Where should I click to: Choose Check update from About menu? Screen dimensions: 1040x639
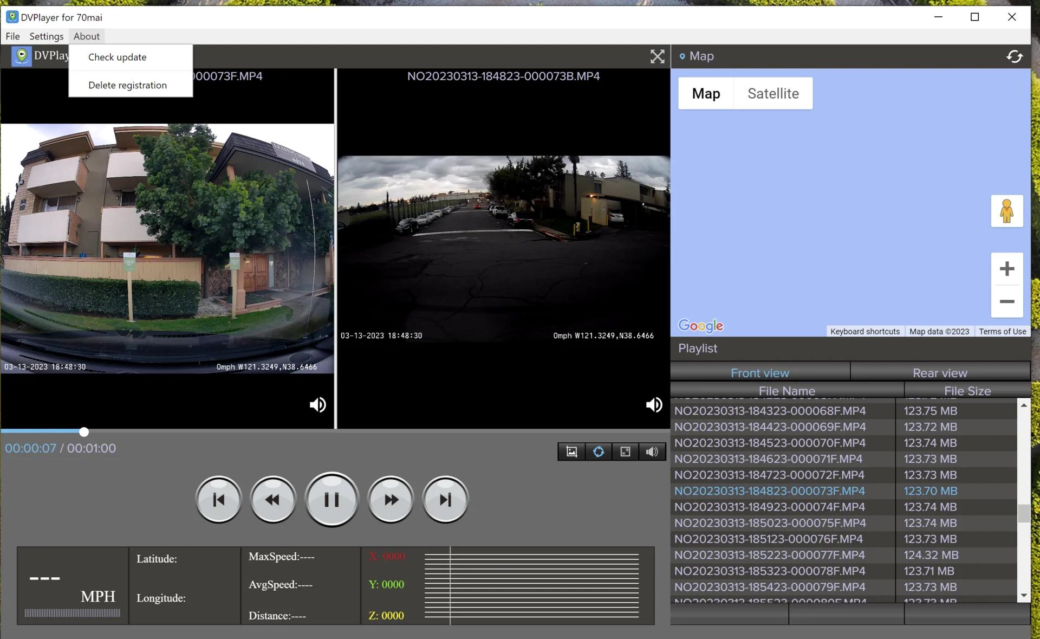coord(131,57)
